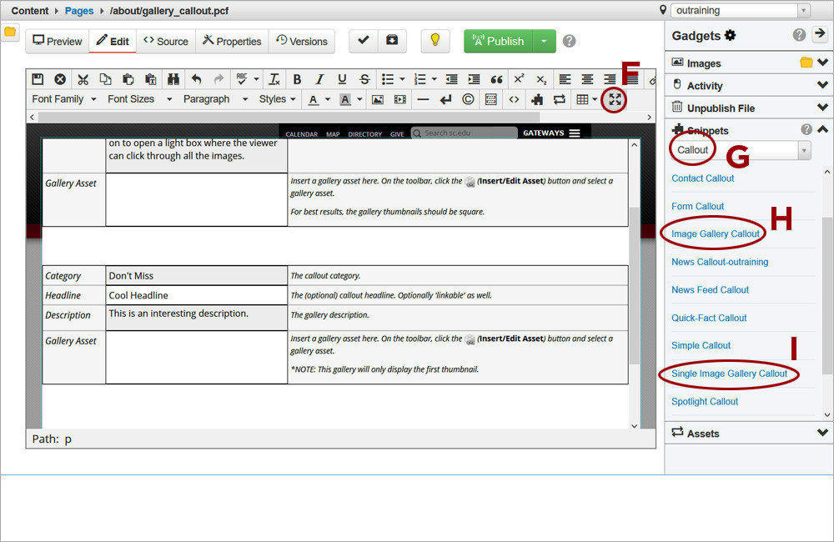Click the Cut scissors icon
834x542 pixels.
click(x=83, y=79)
